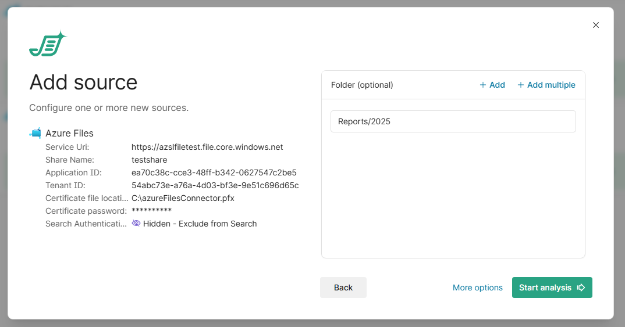Click the masked Certificate password value
Viewport: 625px width, 327px height.
(151, 211)
